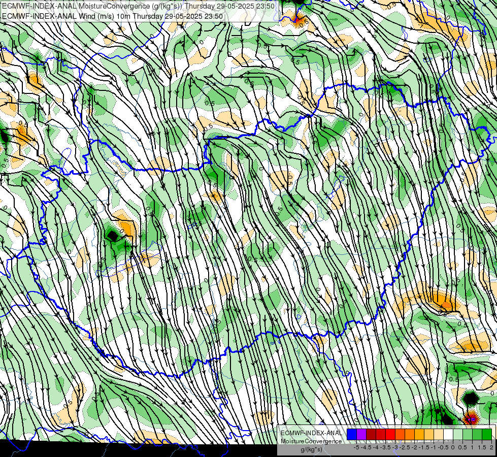Screen dimensions: 497x457
Task: Click the legend tick label '-5'
Action: coord(356,447)
